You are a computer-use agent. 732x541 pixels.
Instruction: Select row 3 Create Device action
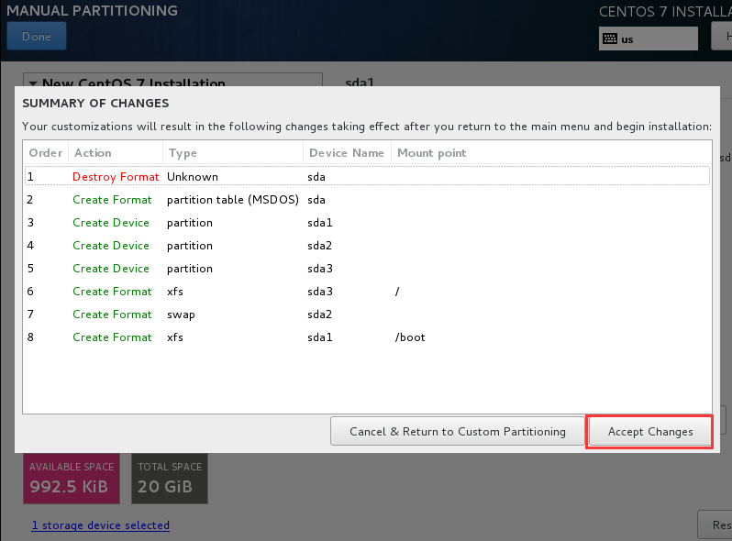(x=111, y=223)
